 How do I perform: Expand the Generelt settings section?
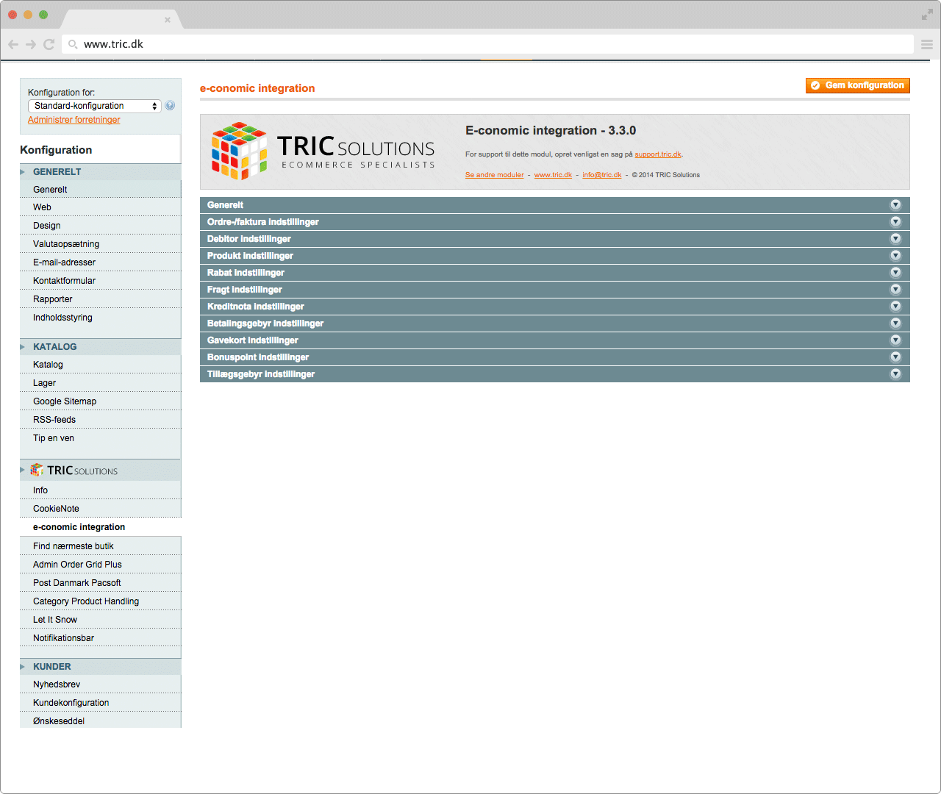pyautogui.click(x=555, y=205)
